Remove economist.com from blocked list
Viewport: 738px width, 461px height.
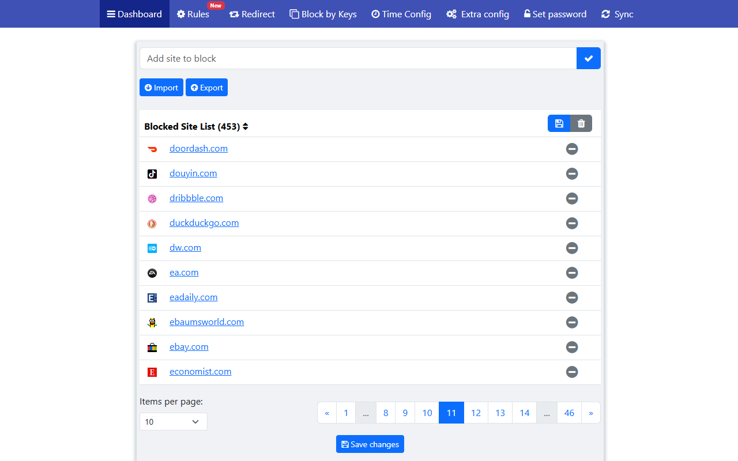(x=572, y=372)
